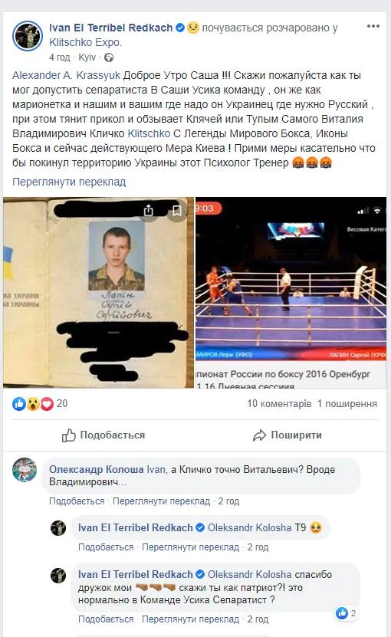Click the heart reaction icon
This screenshot has width=391, height=637.
pos(47,404)
